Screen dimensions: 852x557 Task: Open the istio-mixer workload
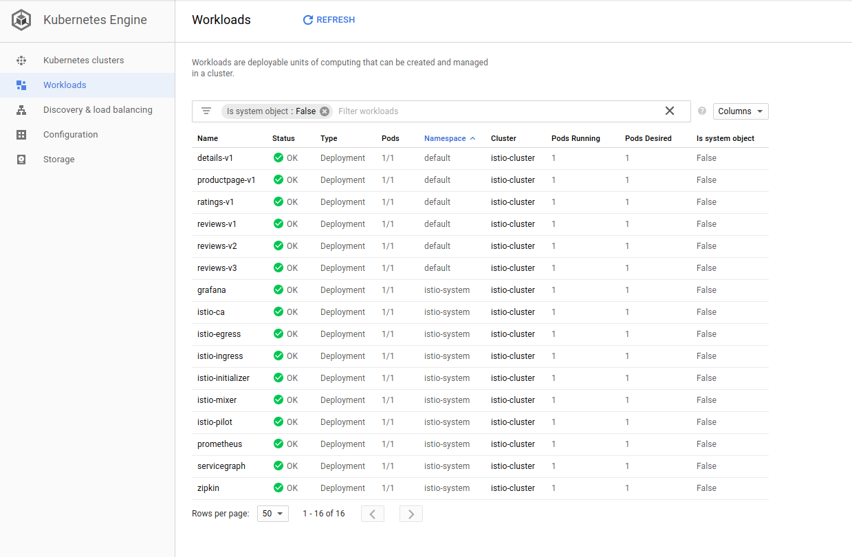pos(217,400)
